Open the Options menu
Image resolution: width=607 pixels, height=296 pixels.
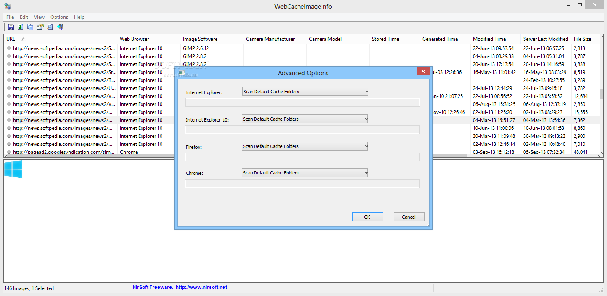(x=59, y=17)
